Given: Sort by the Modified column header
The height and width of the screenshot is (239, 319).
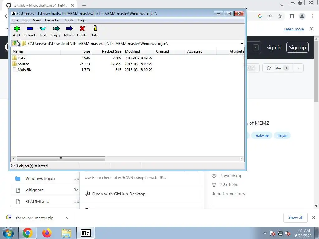Looking at the screenshot, I should 138,51.
